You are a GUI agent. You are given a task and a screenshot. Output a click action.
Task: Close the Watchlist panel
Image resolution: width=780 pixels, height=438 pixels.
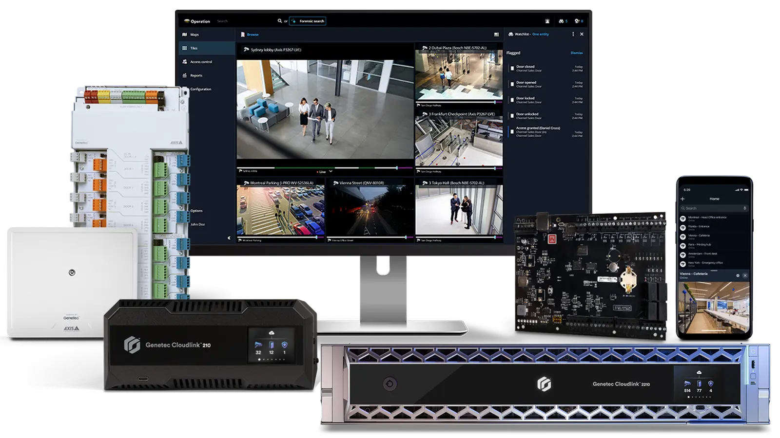(x=582, y=34)
